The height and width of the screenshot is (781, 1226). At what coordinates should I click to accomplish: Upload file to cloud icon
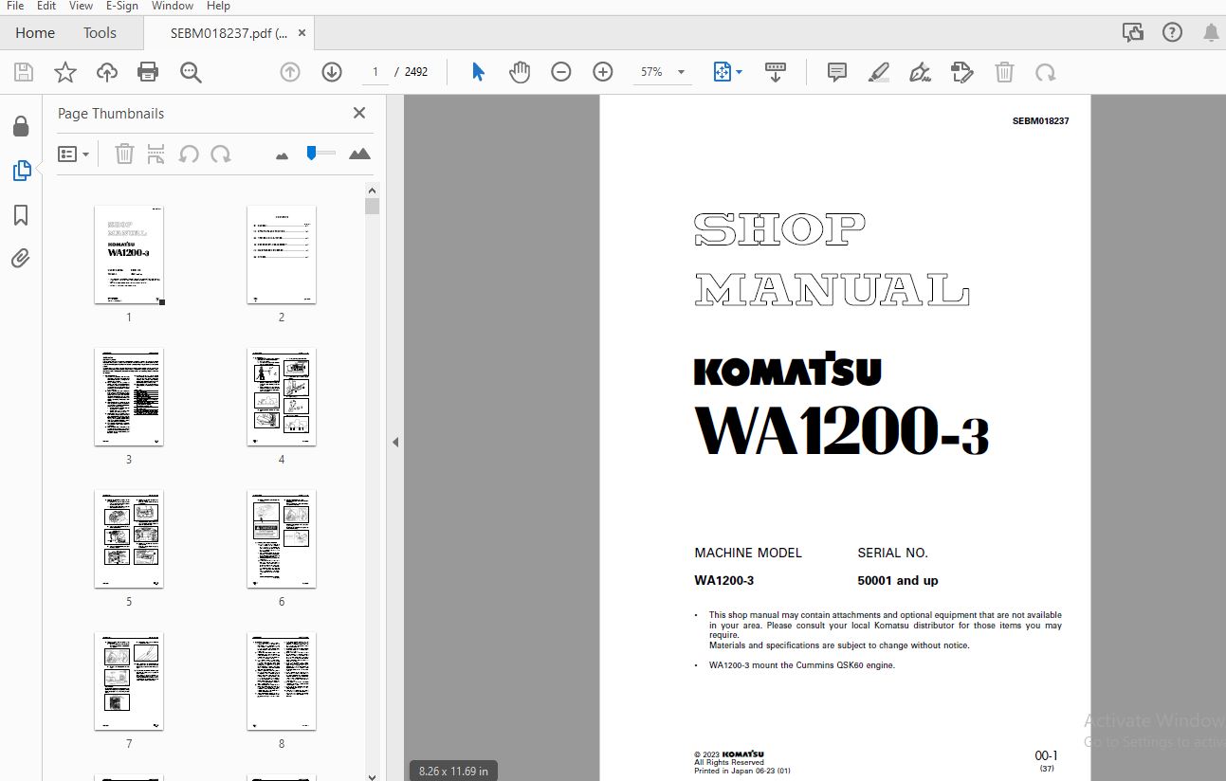coord(107,72)
